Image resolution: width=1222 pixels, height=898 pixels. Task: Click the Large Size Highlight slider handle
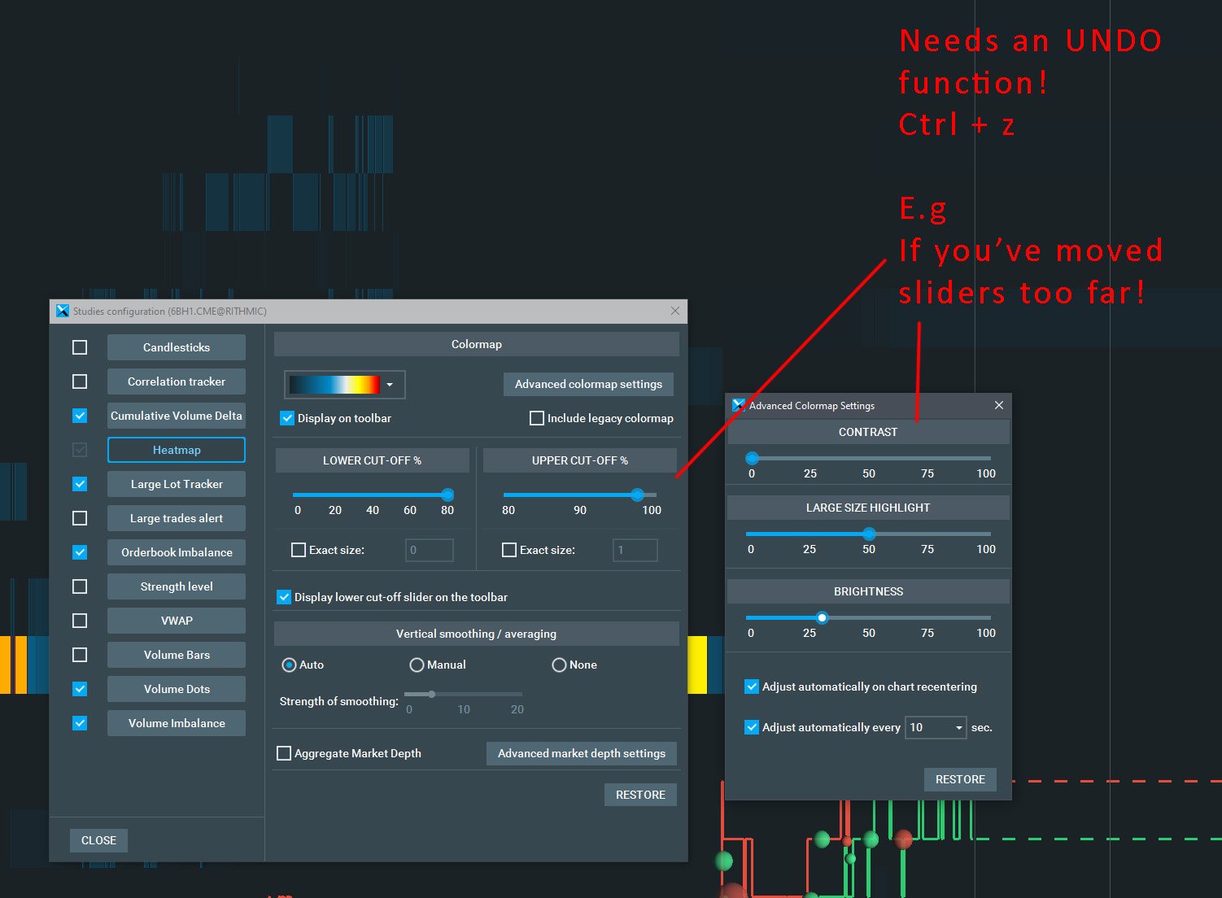coord(870,534)
